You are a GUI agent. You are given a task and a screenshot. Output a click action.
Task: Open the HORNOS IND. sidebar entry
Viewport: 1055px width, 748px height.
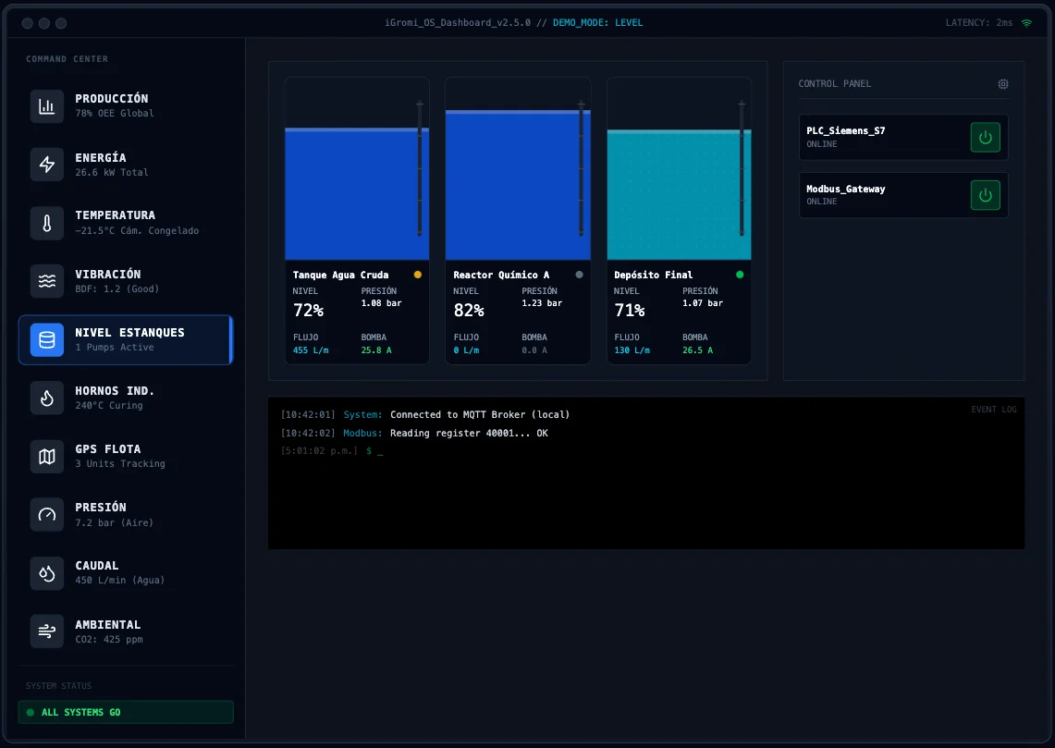126,399
